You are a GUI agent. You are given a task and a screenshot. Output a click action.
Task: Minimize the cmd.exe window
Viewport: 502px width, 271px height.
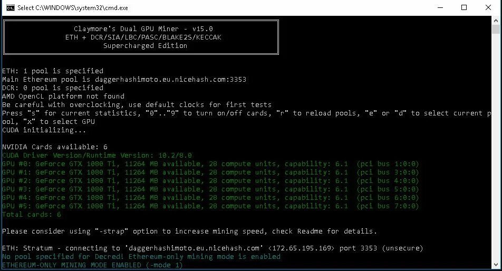click(x=440, y=8)
